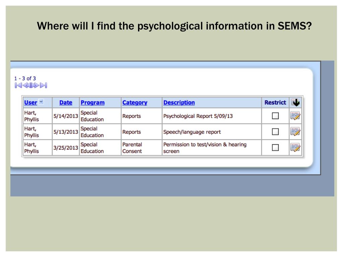Click "Special Education" in the 3/25/2013 row
This screenshot has width=343, height=257.
92,148
